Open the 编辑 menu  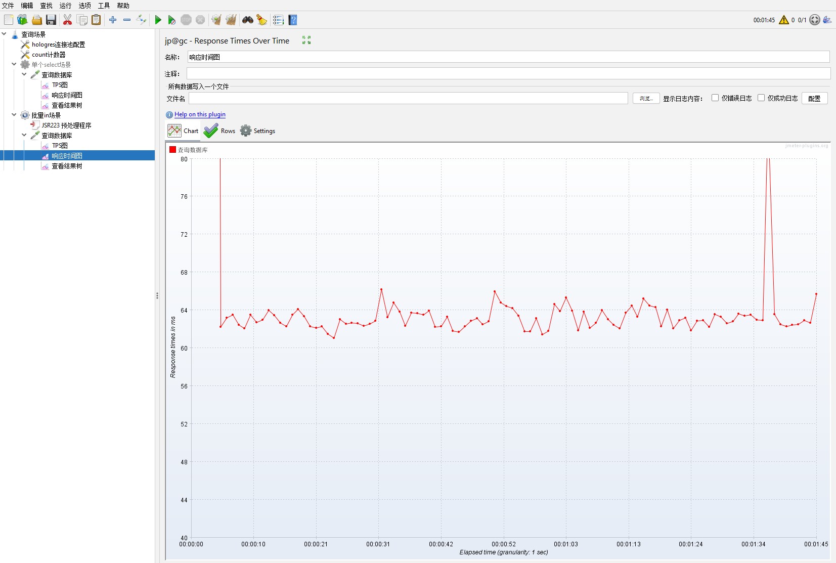coord(27,6)
